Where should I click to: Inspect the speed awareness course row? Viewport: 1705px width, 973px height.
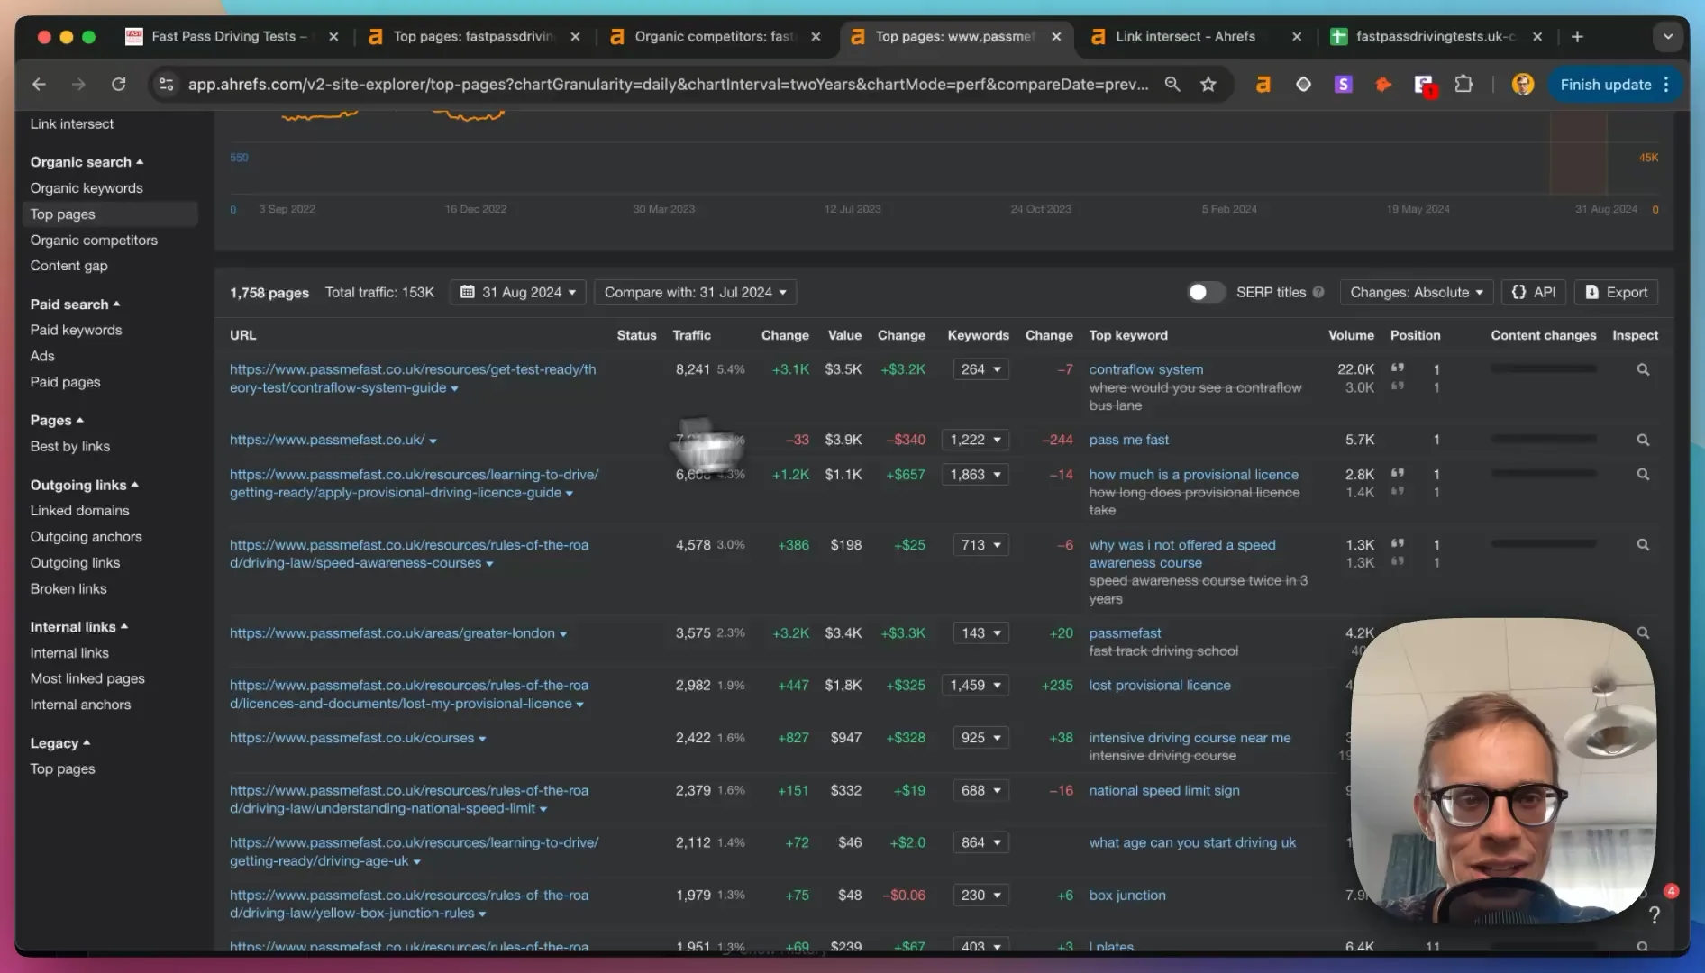[x=1643, y=545]
